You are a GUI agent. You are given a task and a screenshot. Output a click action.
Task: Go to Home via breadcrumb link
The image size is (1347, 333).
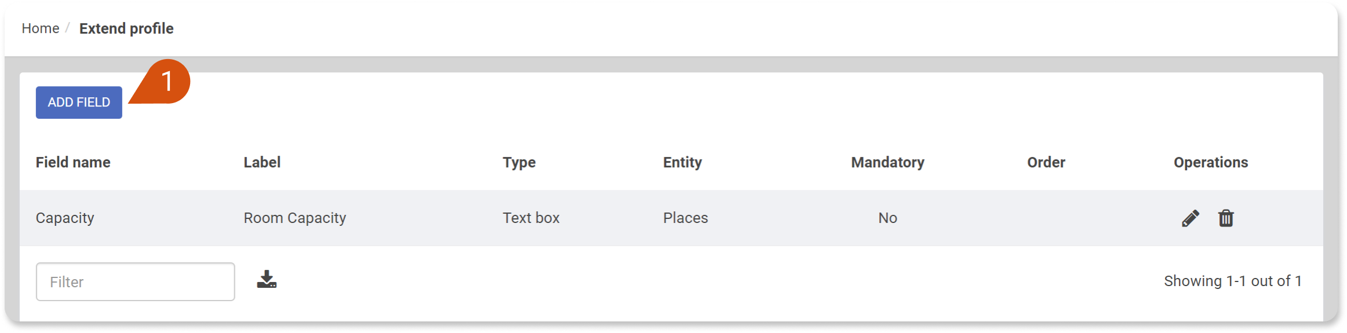pos(41,28)
